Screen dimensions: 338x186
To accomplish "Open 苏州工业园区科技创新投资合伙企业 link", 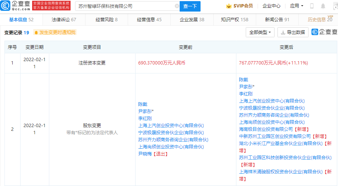I will tap(285, 158).
